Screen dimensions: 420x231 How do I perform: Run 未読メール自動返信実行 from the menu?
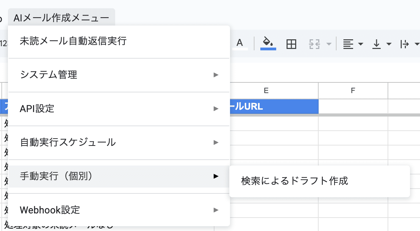coord(73,41)
